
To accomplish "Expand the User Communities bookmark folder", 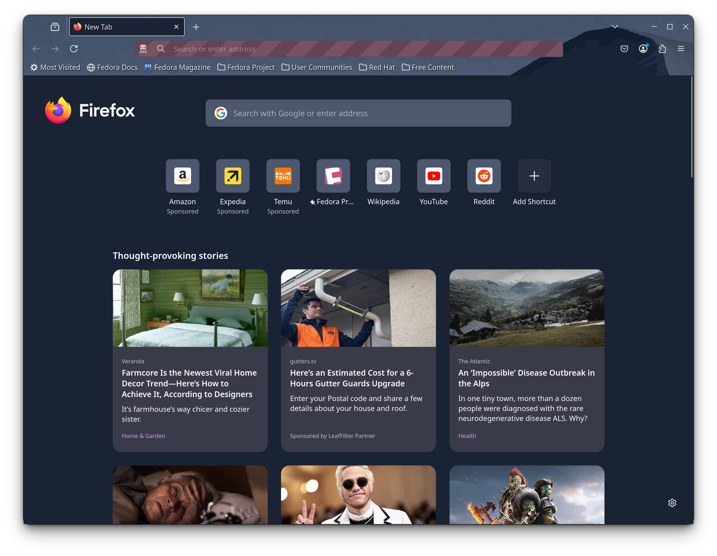I will (x=317, y=67).
